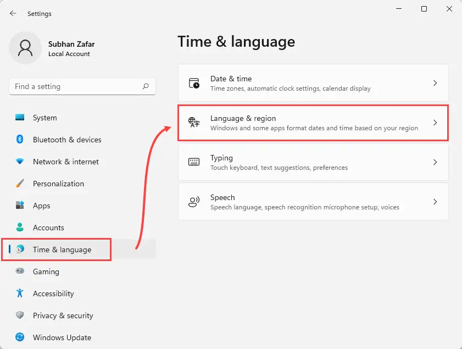This screenshot has height=349, width=462.
Task: Click 'Time zones, automatic clock settings' description
Action: tap(291, 88)
